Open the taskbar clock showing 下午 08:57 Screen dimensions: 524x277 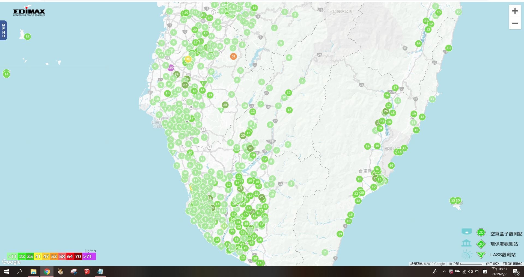click(x=499, y=272)
